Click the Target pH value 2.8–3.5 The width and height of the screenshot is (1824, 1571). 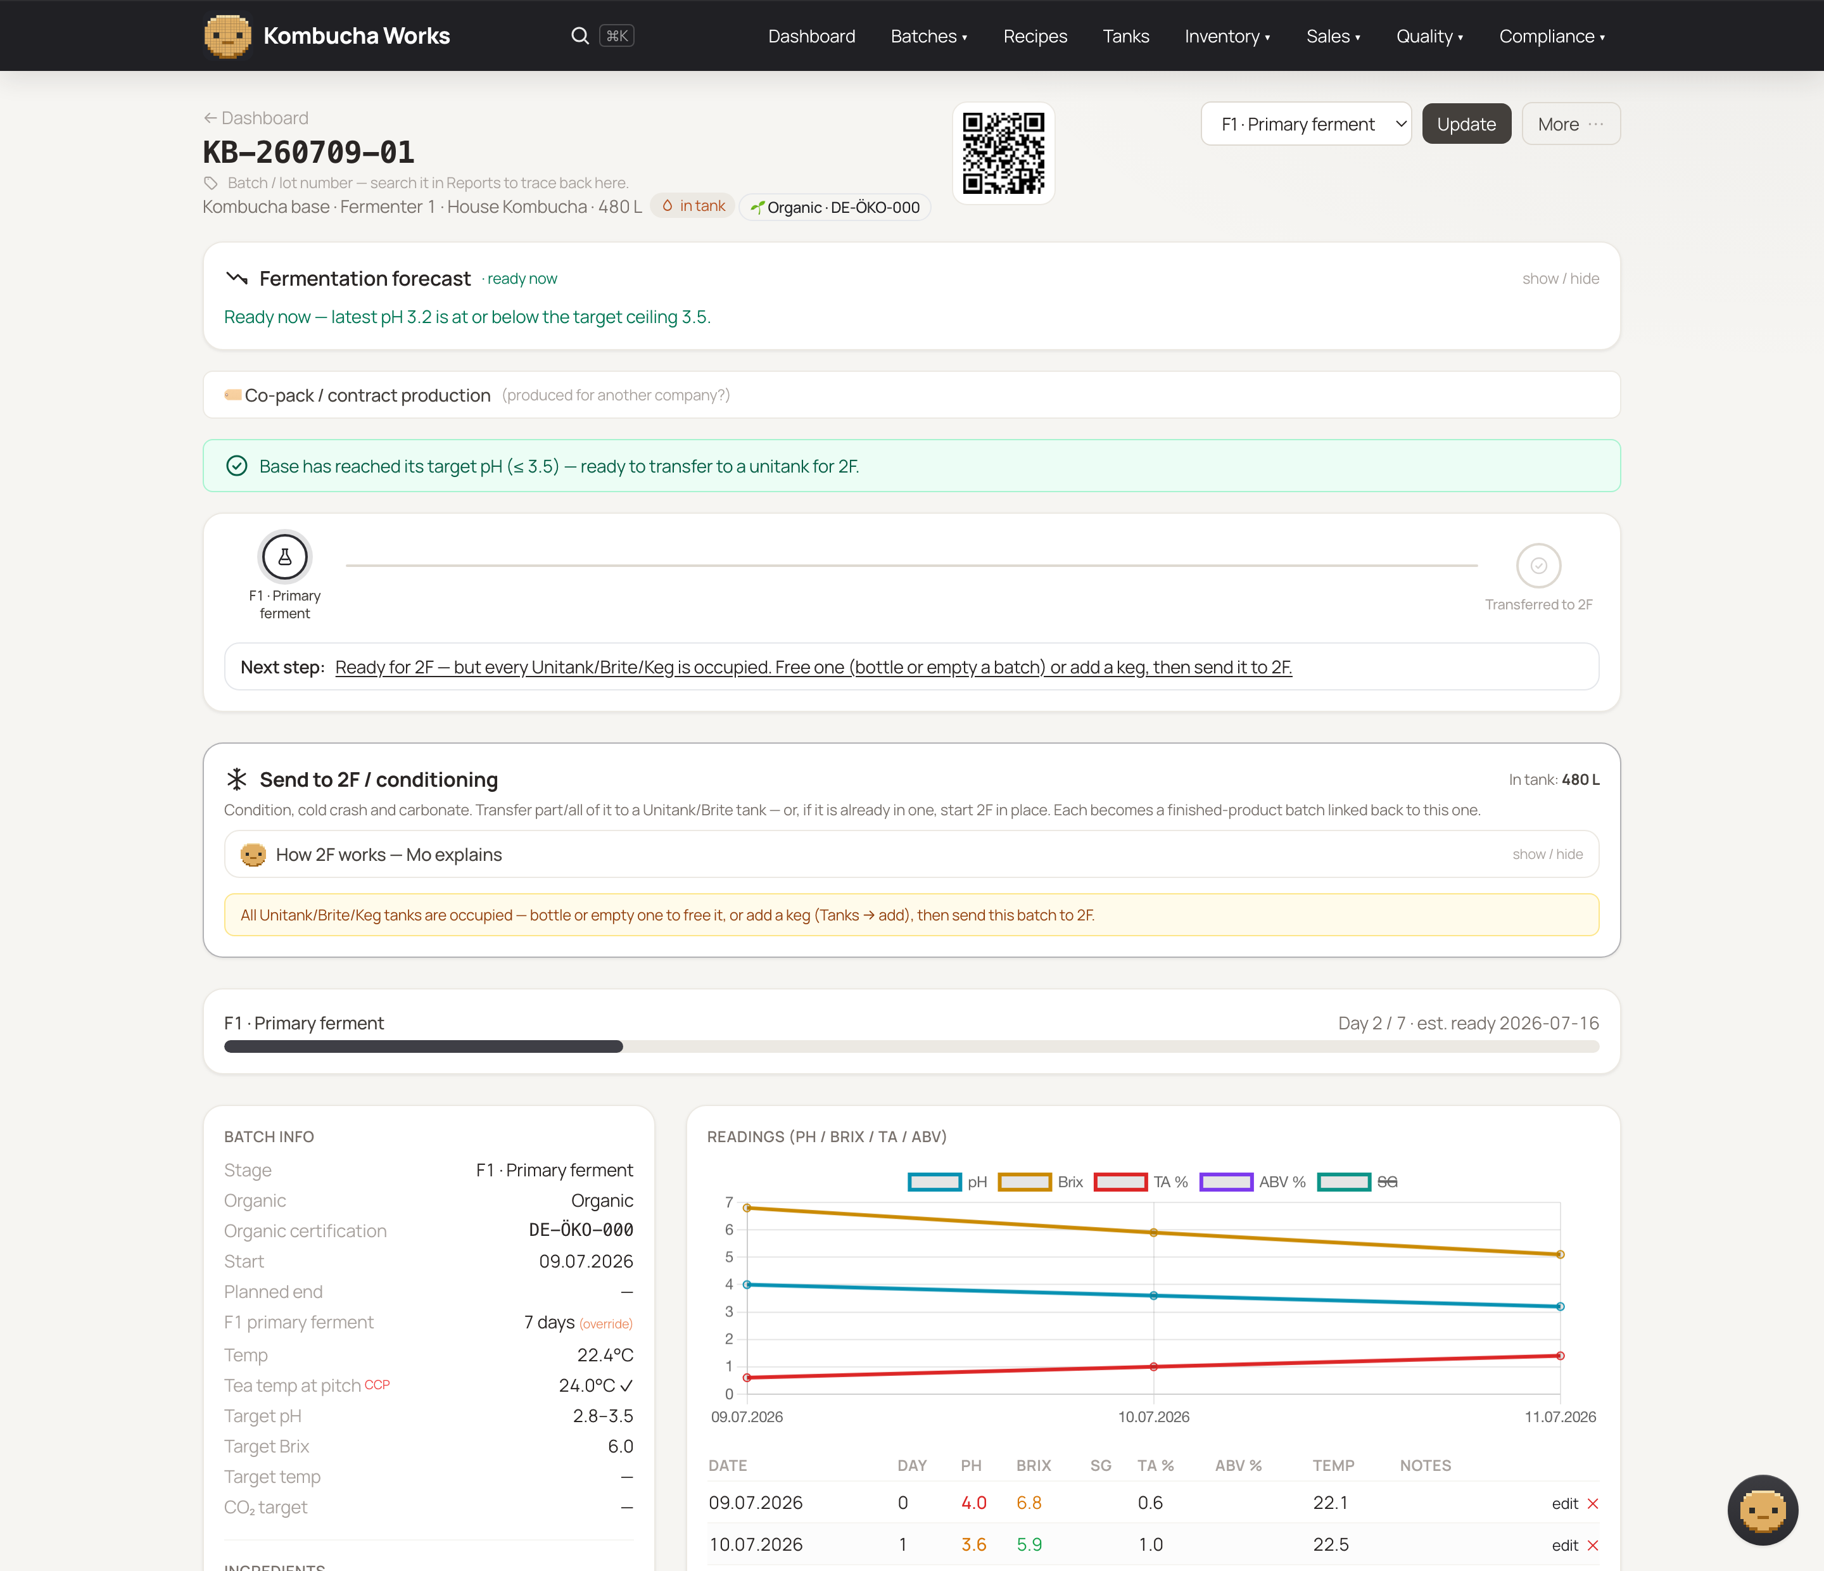[602, 1416]
